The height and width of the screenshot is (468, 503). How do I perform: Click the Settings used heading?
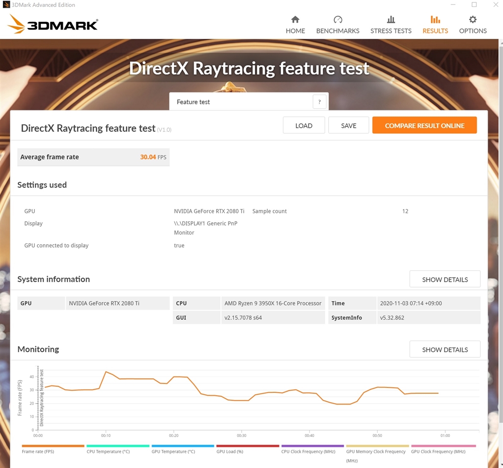point(42,185)
